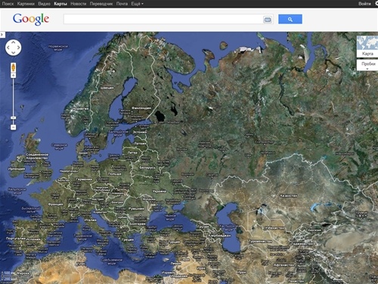Open Картинки in the top bar
Viewport: 378px width, 284px height.
[x=26, y=4]
